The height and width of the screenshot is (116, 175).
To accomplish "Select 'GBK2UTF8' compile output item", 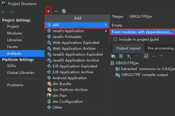I will tap(145, 75).
